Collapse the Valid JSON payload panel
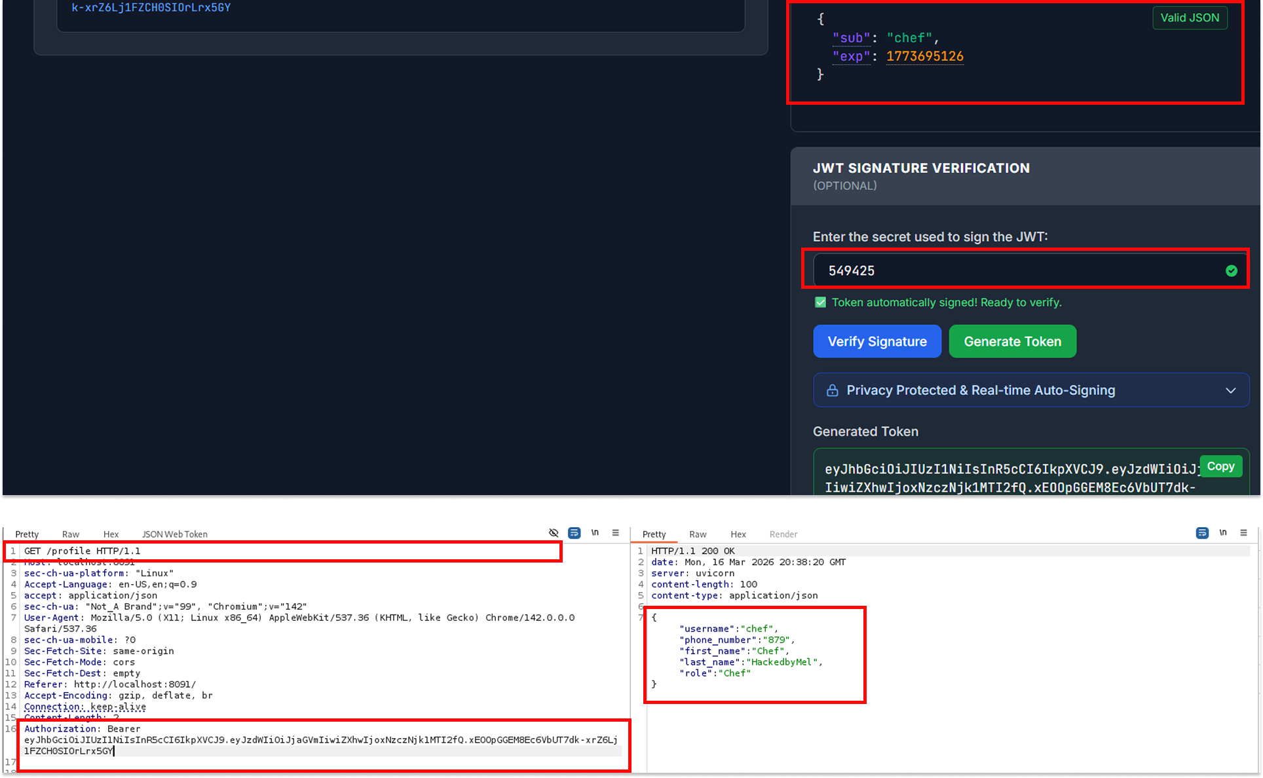Screen dimensions: 1263x778 click(1190, 18)
